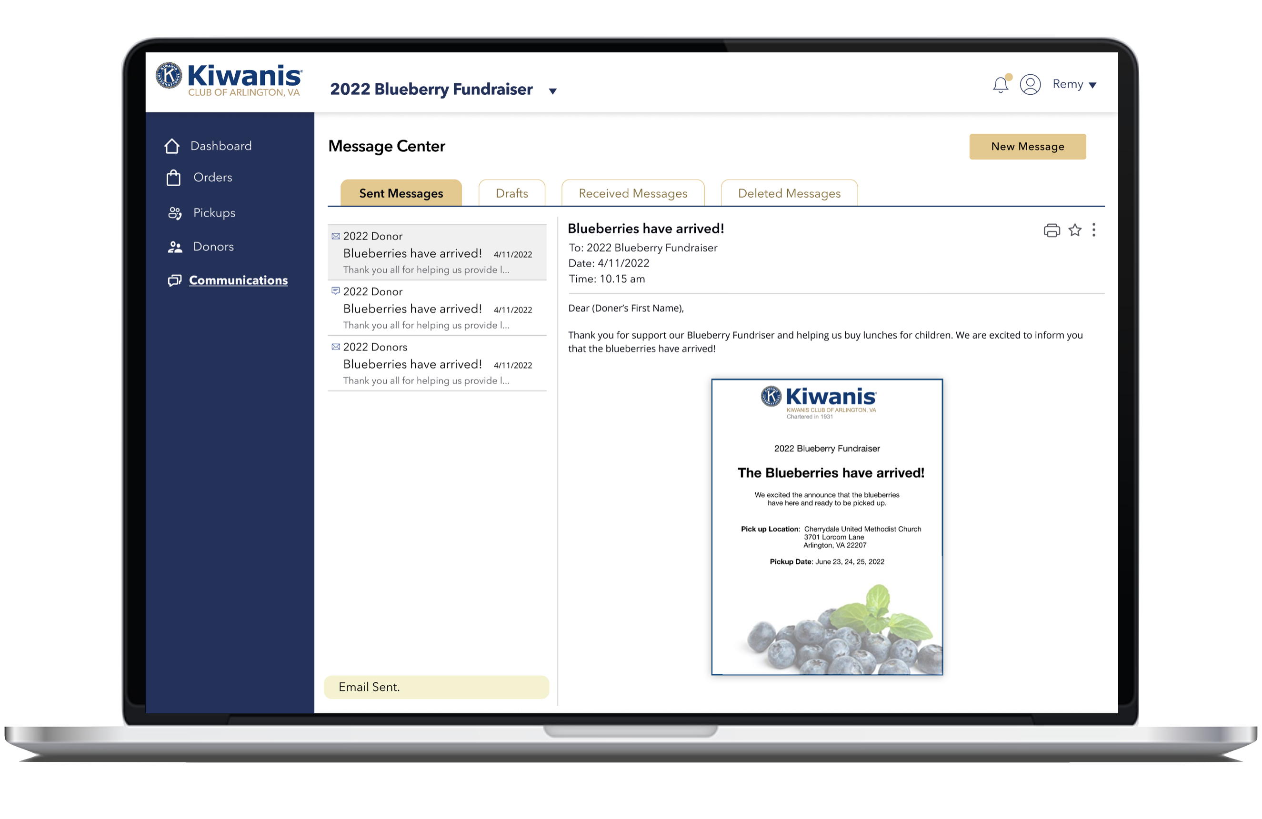Switch to the Drafts tab
This screenshot has width=1262, height=819.
pyautogui.click(x=511, y=193)
